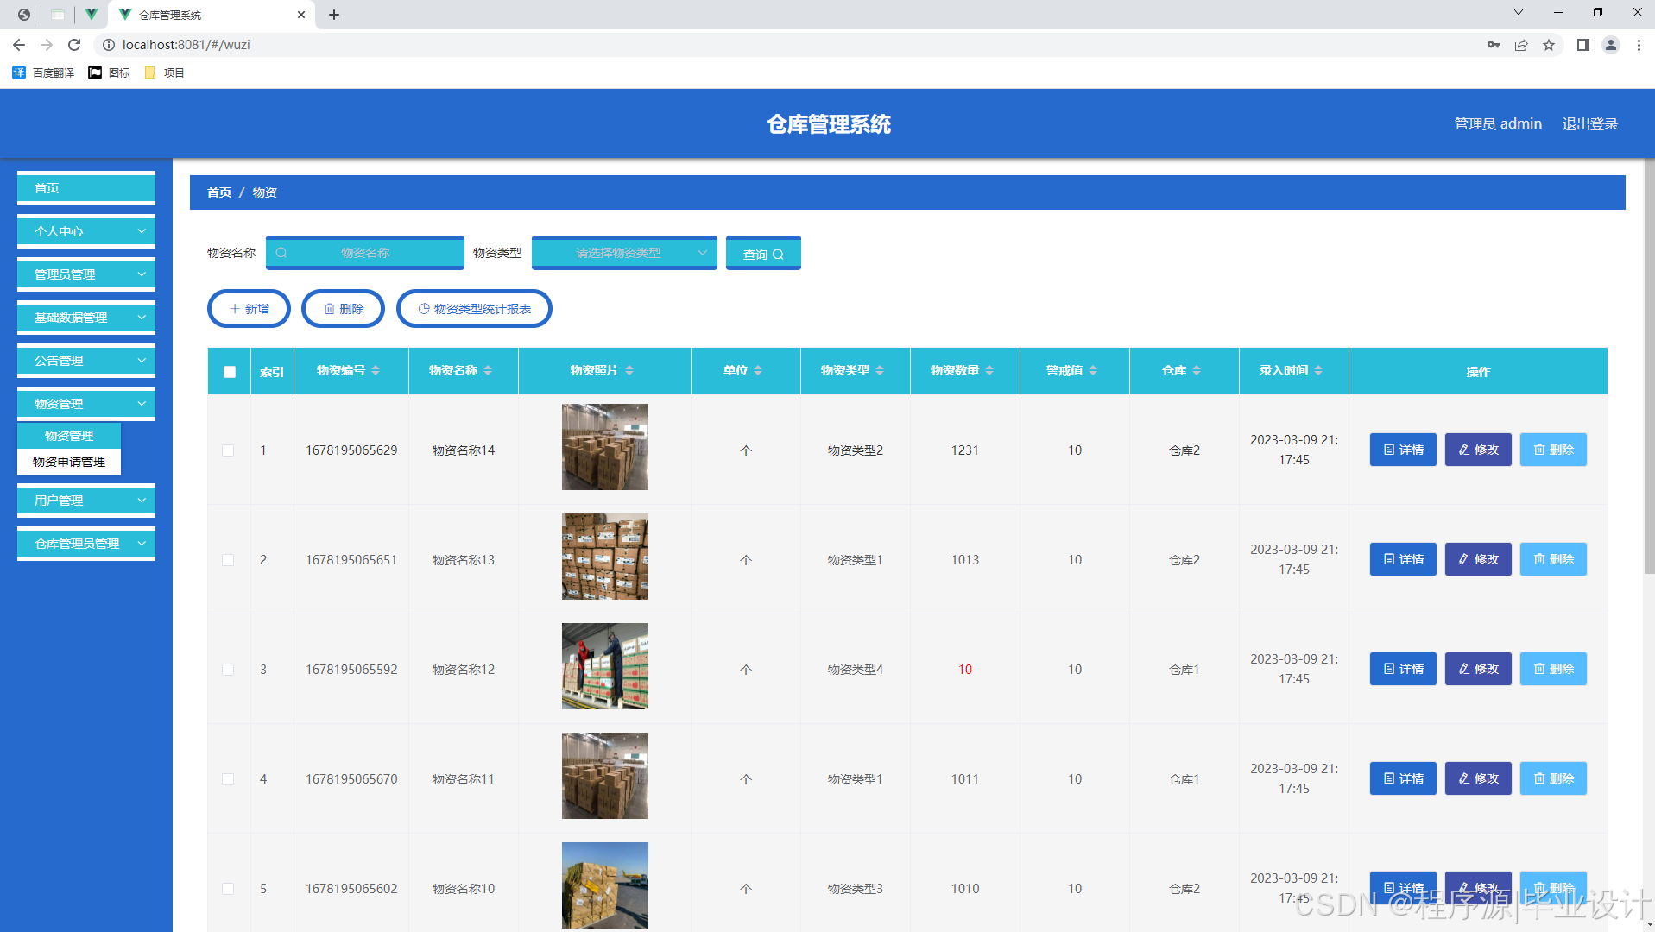This screenshot has height=932, width=1655.
Task: Check the row for 物资名称13
Action: [228, 560]
